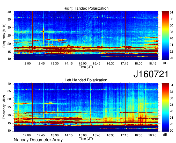Click the 15 MHz tick on Right Handed plot
The height and width of the screenshot is (143, 176).
(9, 52)
